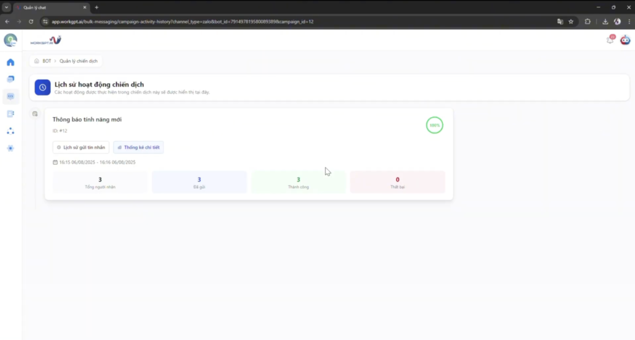
Task: Open Chrome's three-dot menu
Action: (628, 21)
